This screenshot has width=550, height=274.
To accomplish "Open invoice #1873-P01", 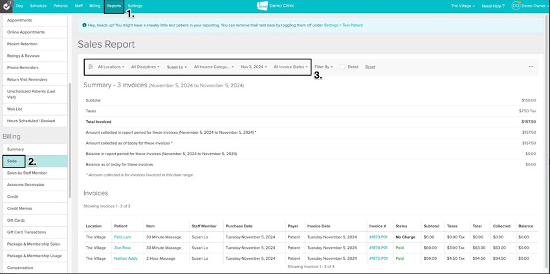I will (x=379, y=237).
